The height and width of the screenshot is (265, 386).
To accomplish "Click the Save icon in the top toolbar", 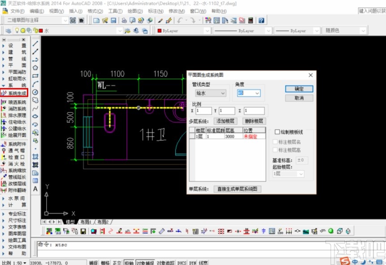I will (113, 21).
